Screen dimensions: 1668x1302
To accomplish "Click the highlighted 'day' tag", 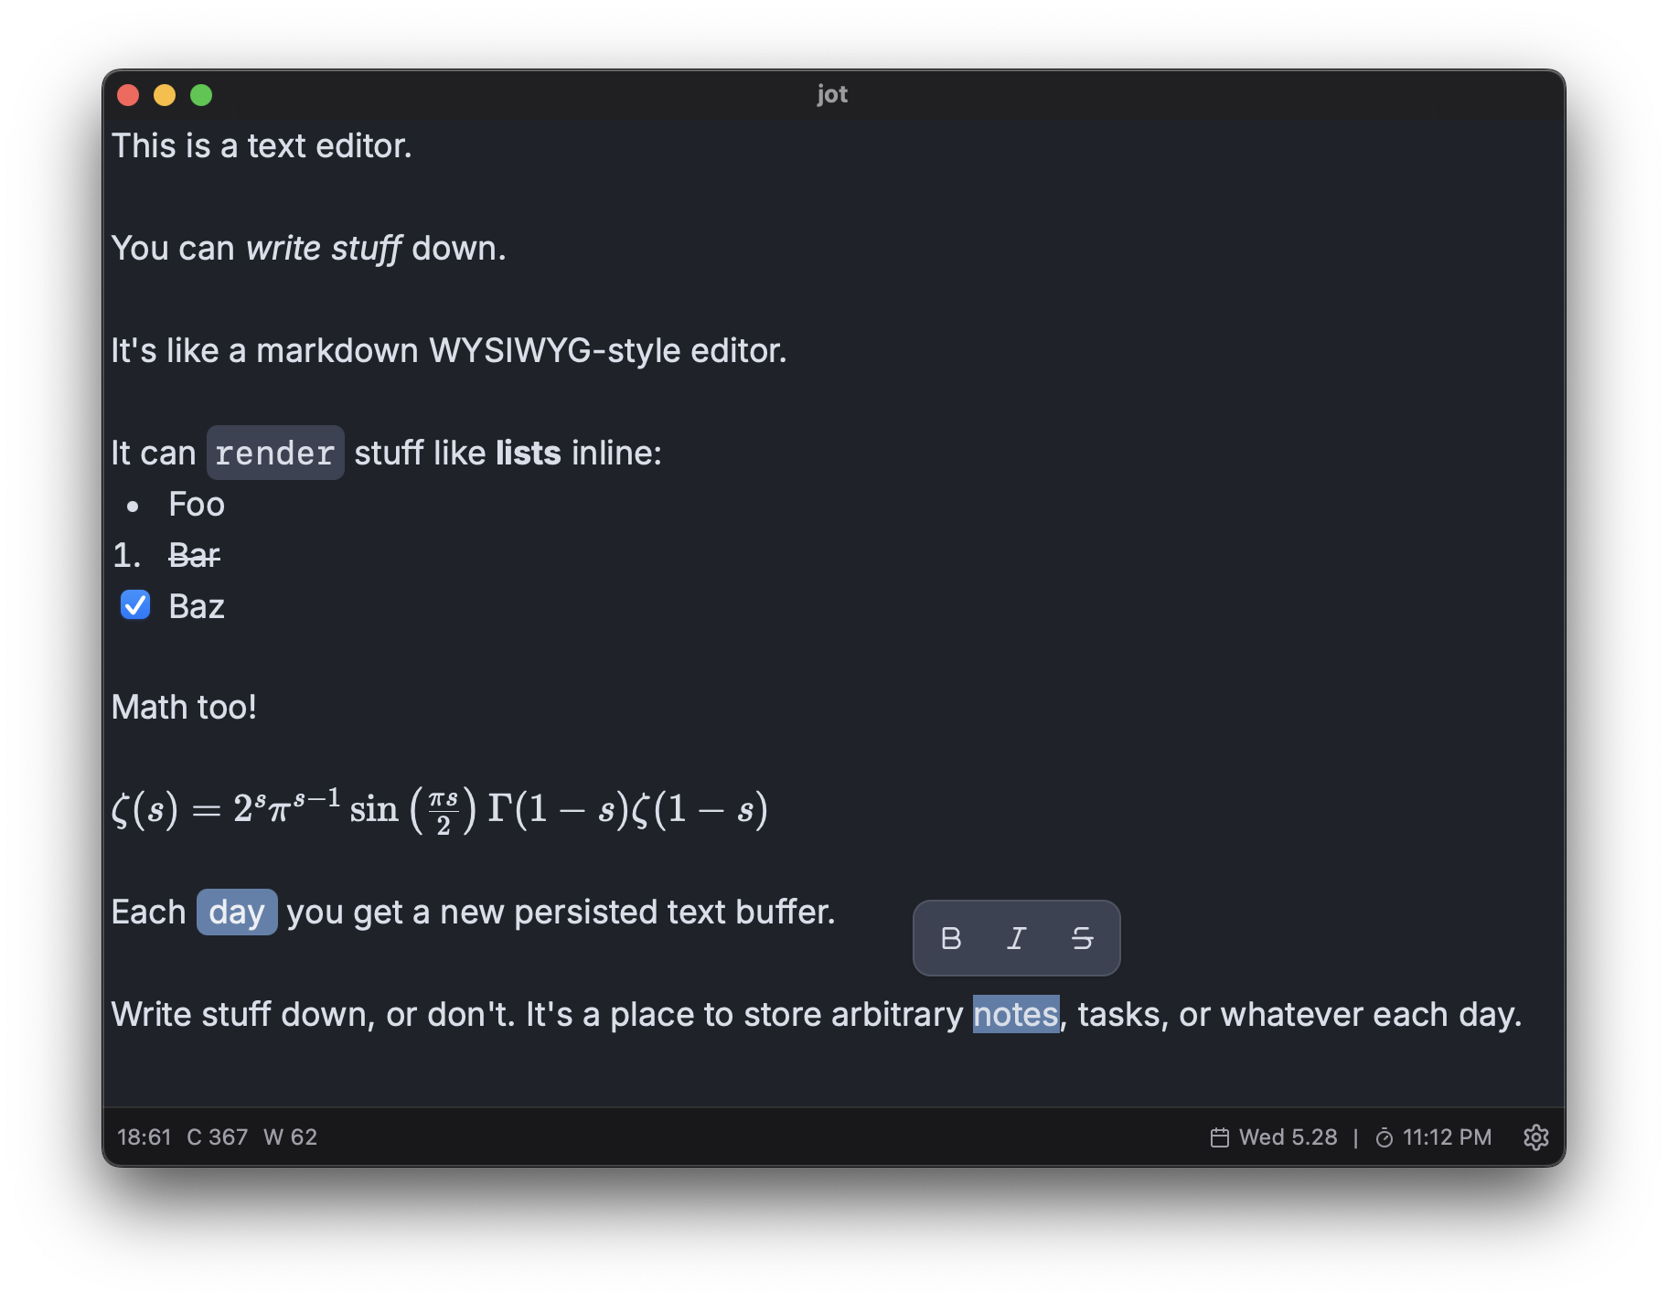I will point(237,912).
